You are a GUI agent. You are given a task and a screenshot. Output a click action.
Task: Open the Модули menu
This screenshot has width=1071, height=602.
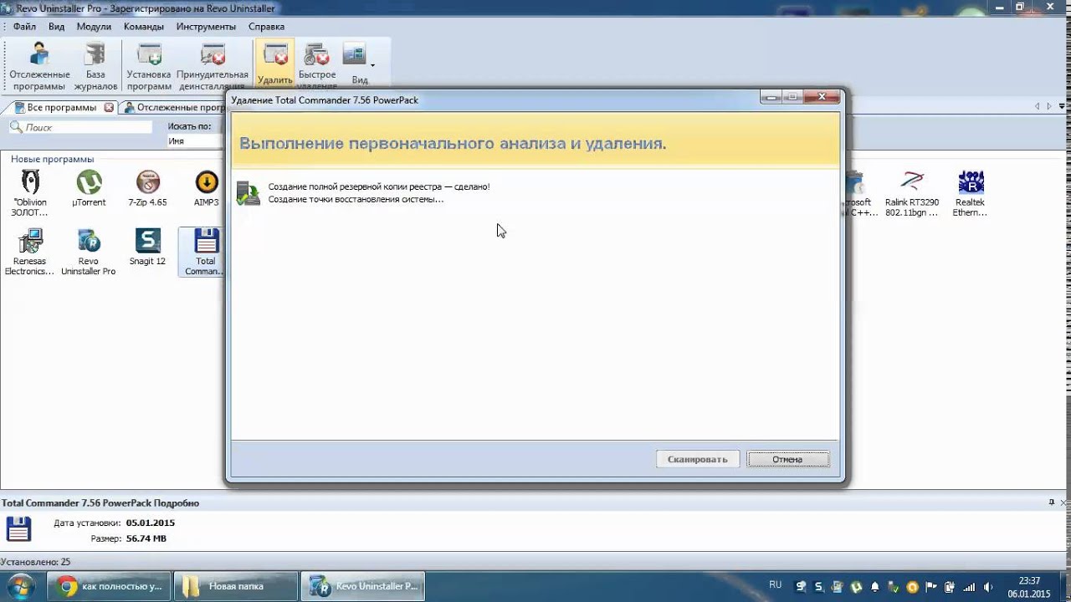point(94,26)
